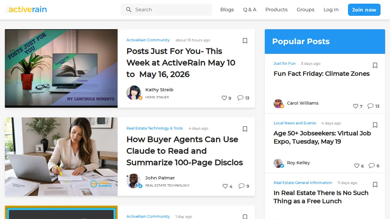Click the "3 days ago" timestamp
Image resolution: width=390 pixels, height=219 pixels.
tap(311, 64)
